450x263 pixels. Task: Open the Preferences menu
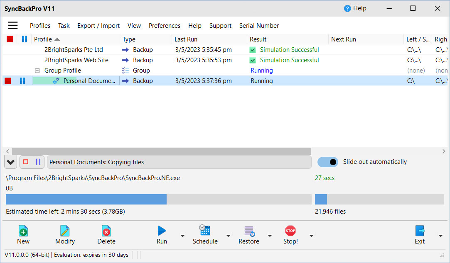click(165, 26)
